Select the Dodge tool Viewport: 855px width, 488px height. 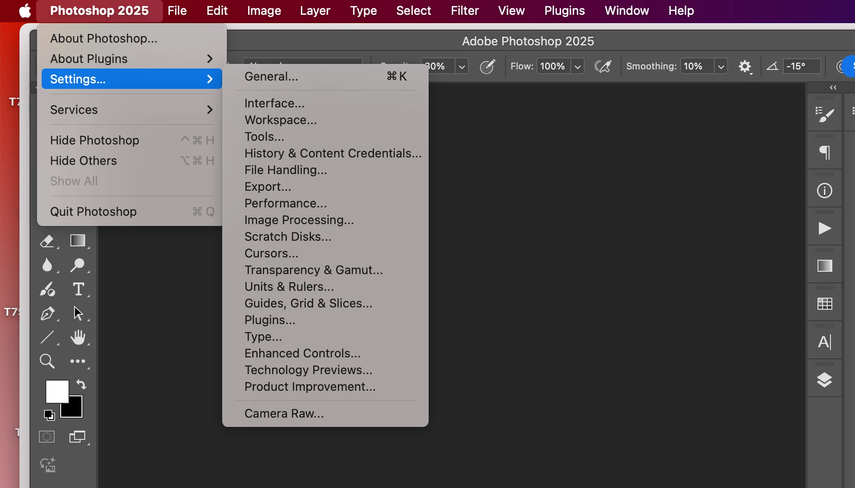tap(77, 265)
